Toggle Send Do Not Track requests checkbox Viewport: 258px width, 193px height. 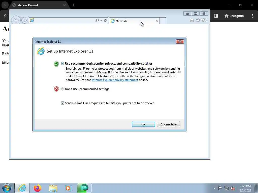tap(62, 103)
